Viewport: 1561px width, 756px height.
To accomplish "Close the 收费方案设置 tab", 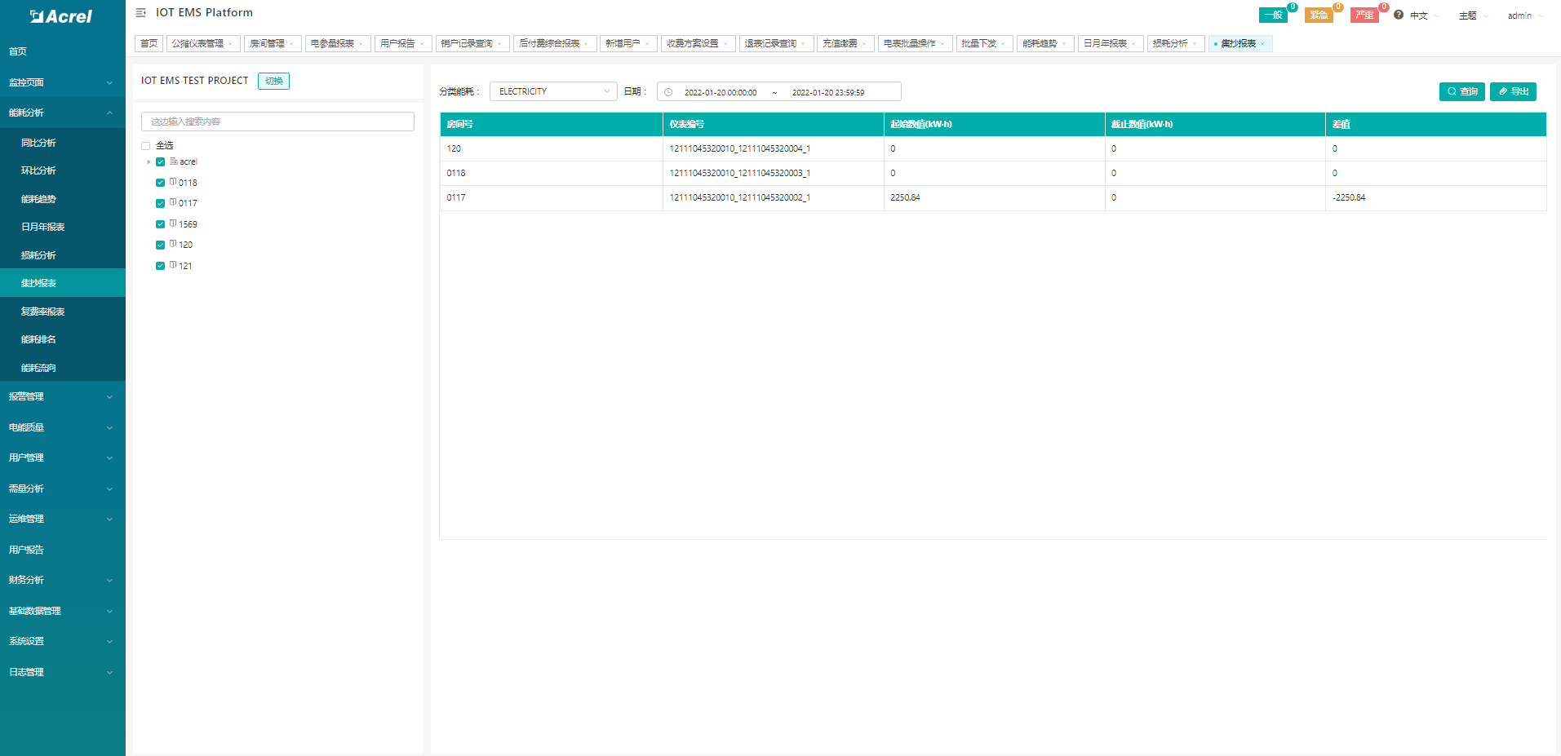I will [725, 44].
